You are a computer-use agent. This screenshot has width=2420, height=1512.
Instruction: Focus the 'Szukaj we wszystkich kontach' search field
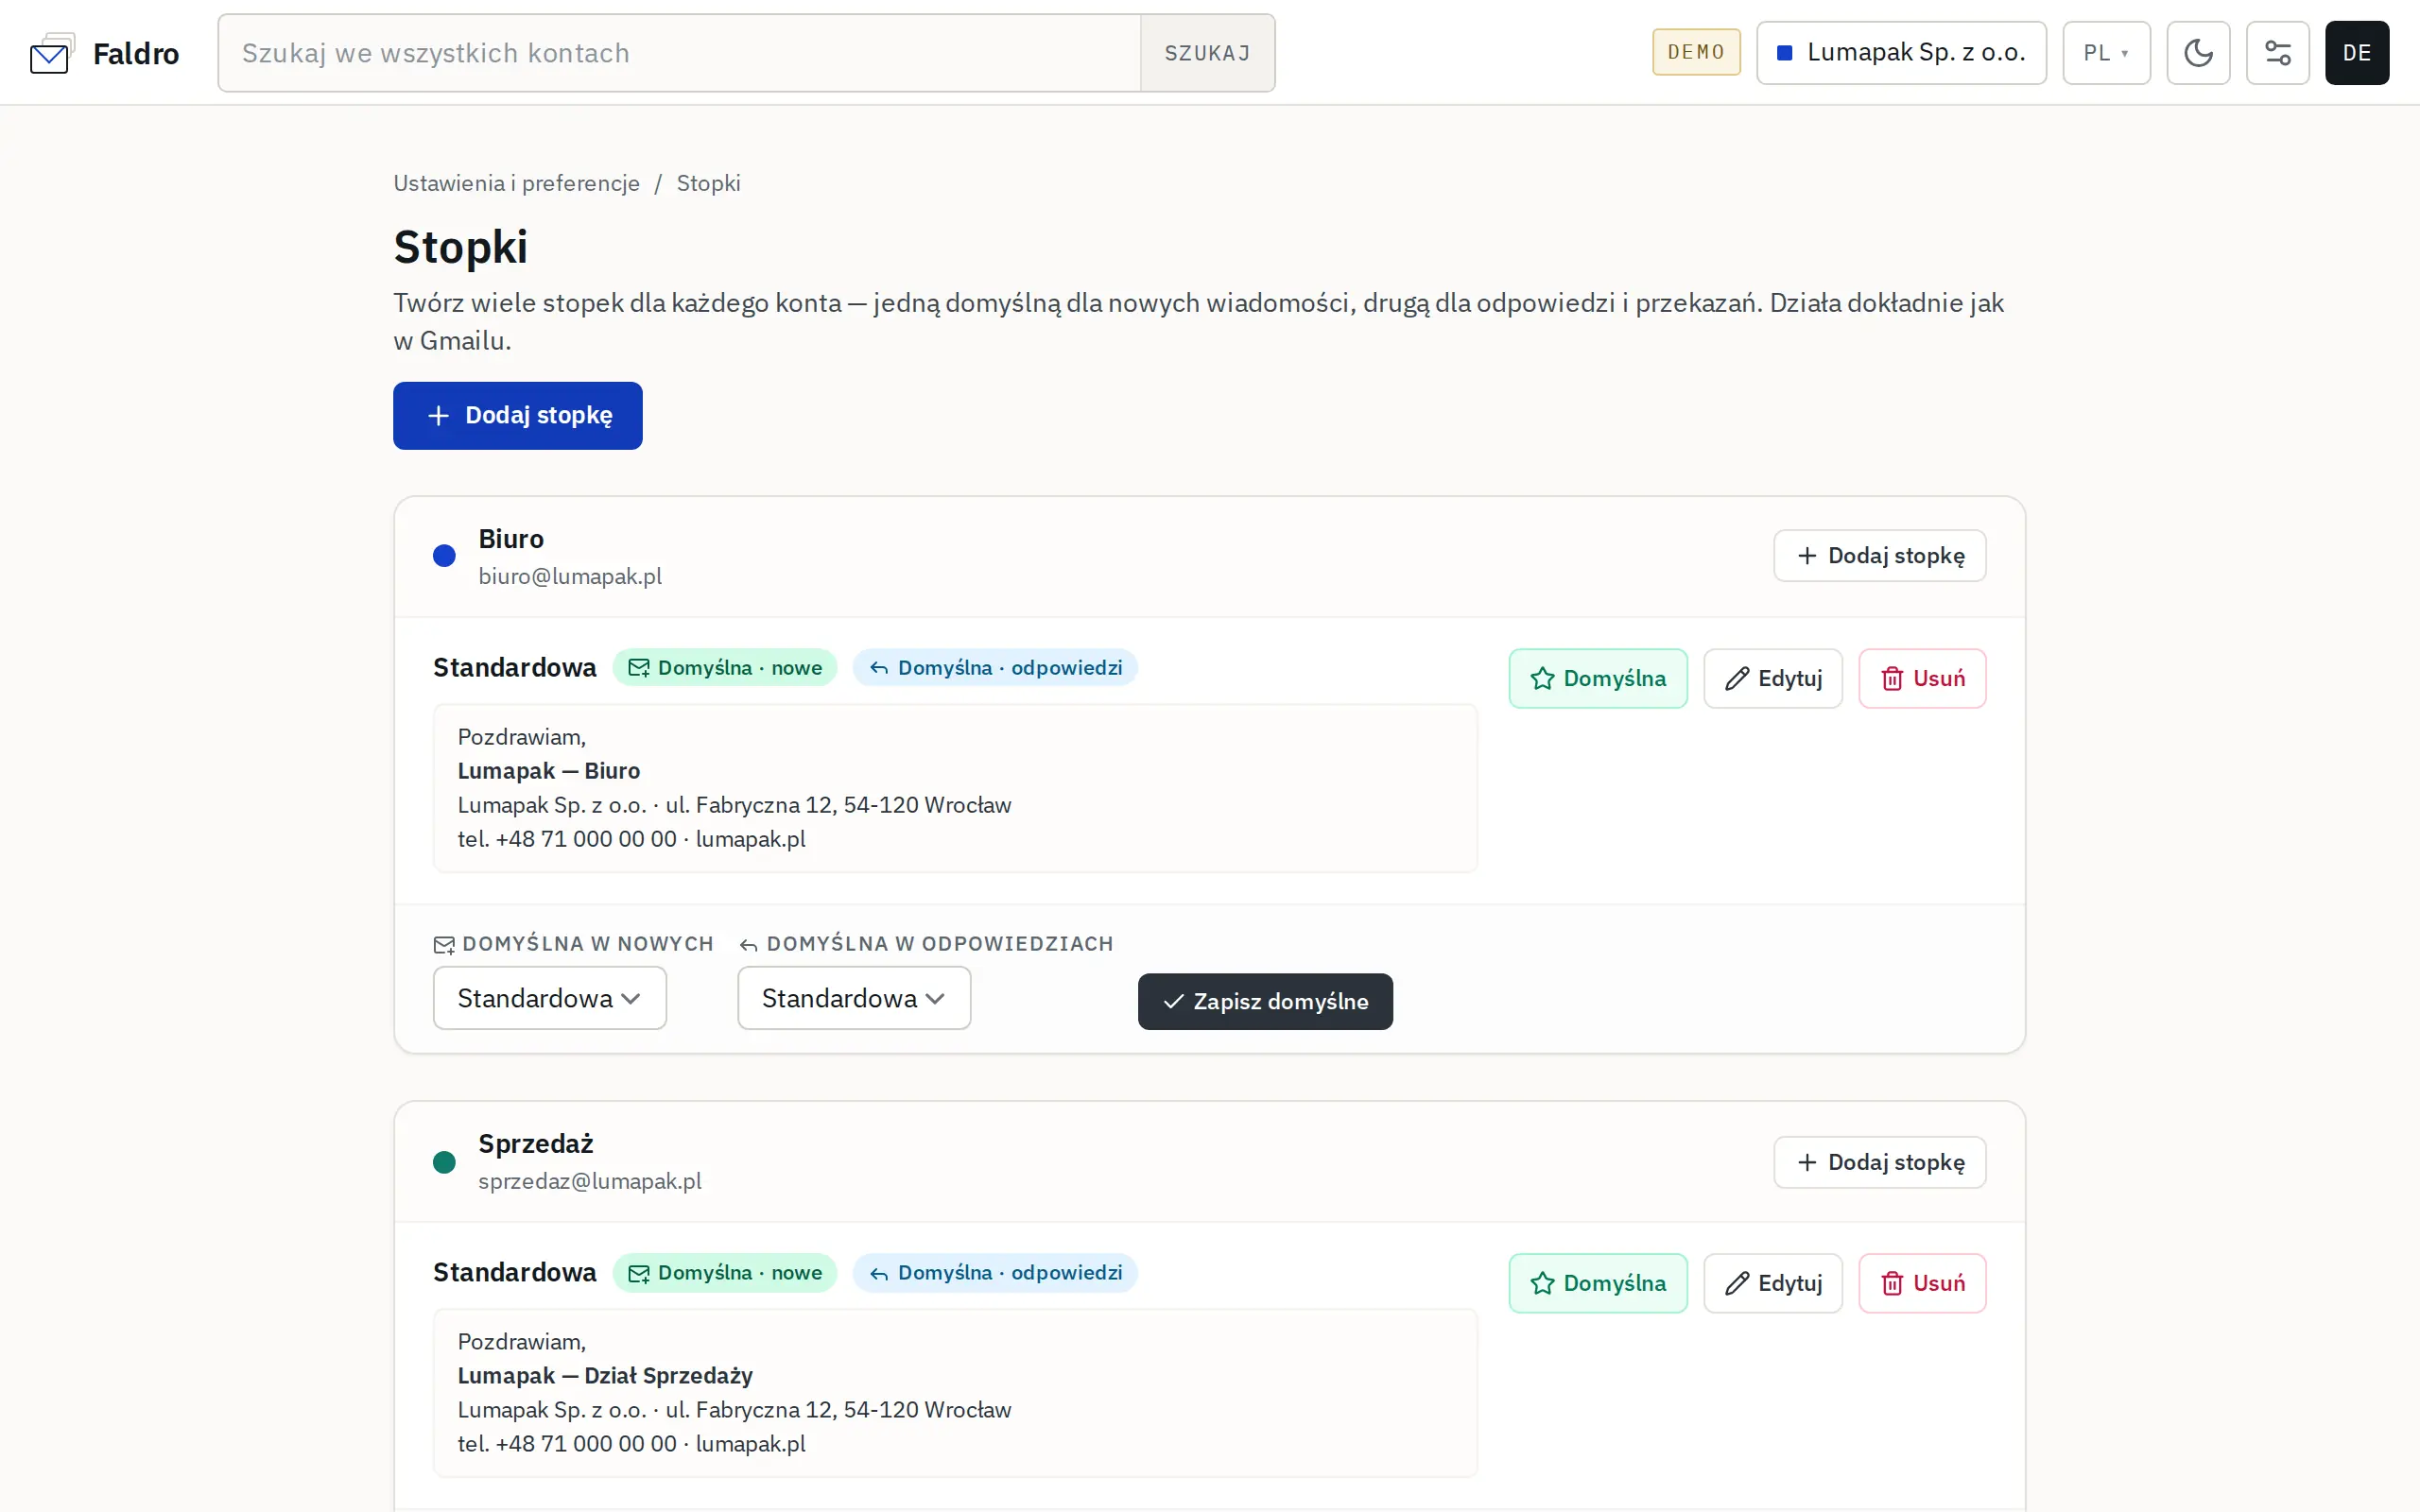click(679, 53)
